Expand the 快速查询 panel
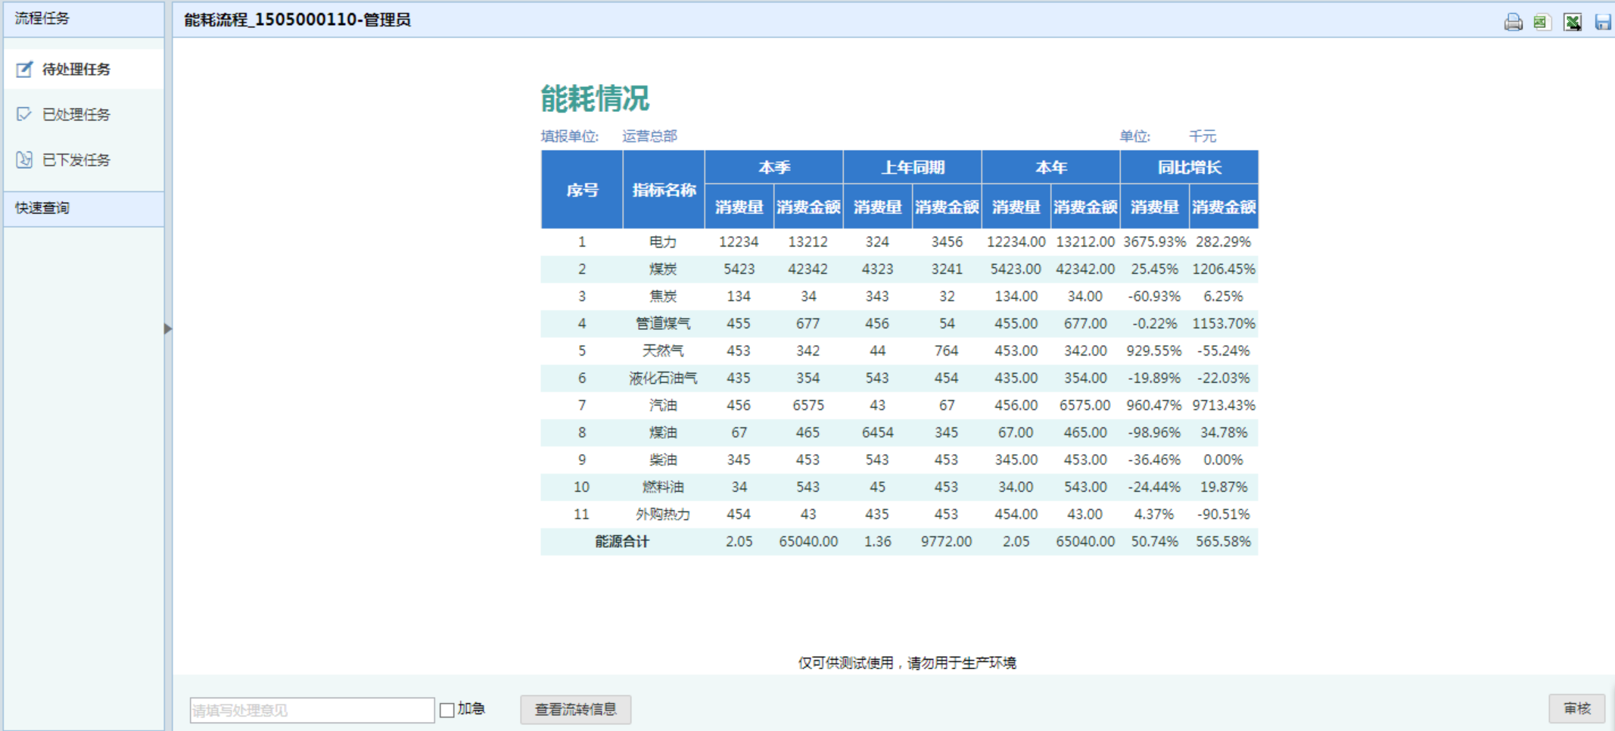 [83, 208]
